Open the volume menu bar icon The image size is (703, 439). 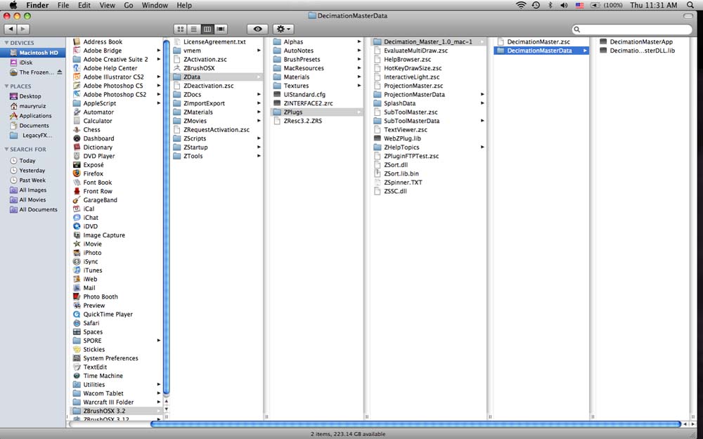click(564, 5)
